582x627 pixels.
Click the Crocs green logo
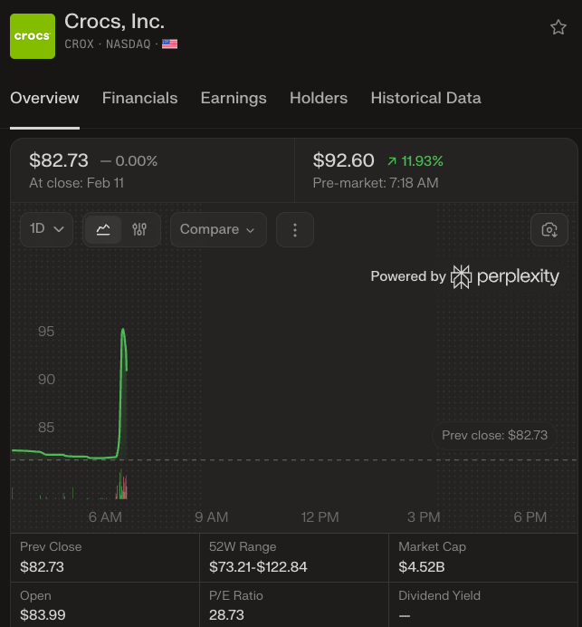click(33, 36)
